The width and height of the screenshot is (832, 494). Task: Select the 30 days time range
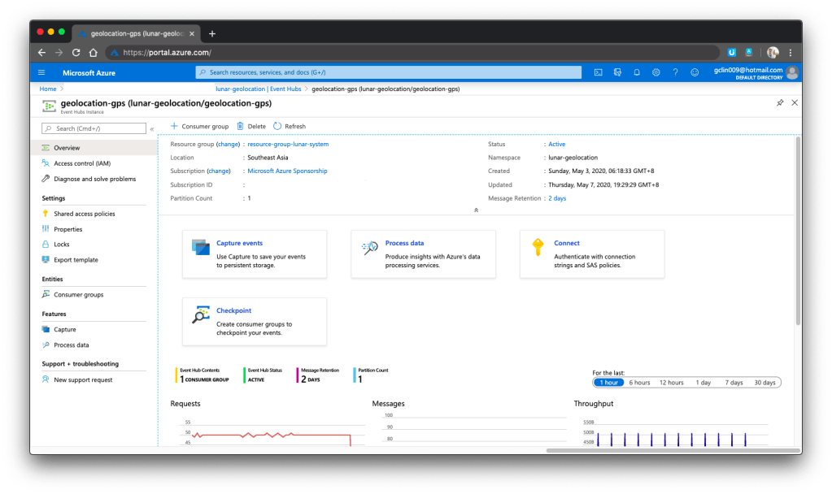pos(764,382)
